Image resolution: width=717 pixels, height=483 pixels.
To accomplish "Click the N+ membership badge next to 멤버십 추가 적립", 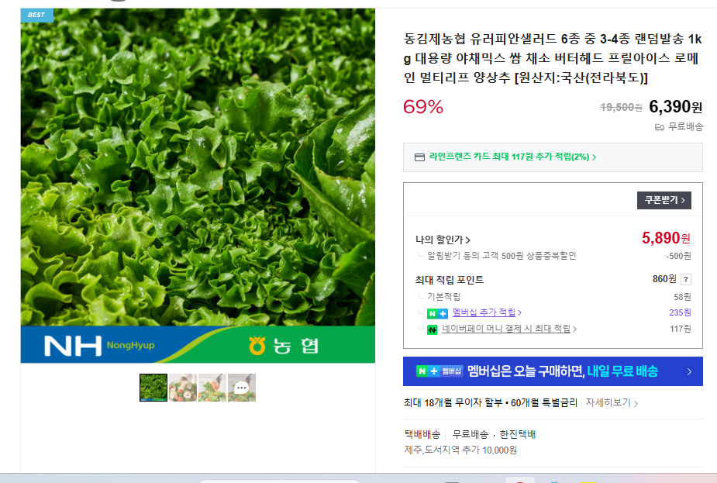I will [x=437, y=313].
